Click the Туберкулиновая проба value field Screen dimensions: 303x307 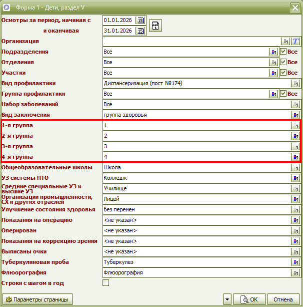click(196, 262)
